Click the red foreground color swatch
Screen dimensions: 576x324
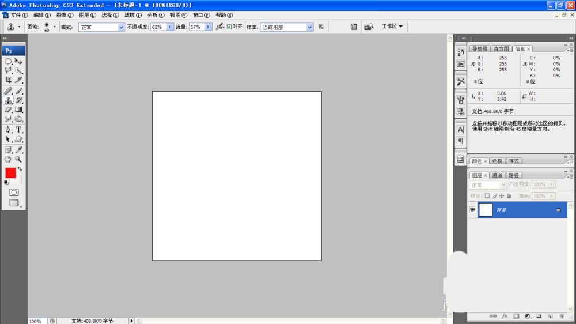tap(10, 173)
